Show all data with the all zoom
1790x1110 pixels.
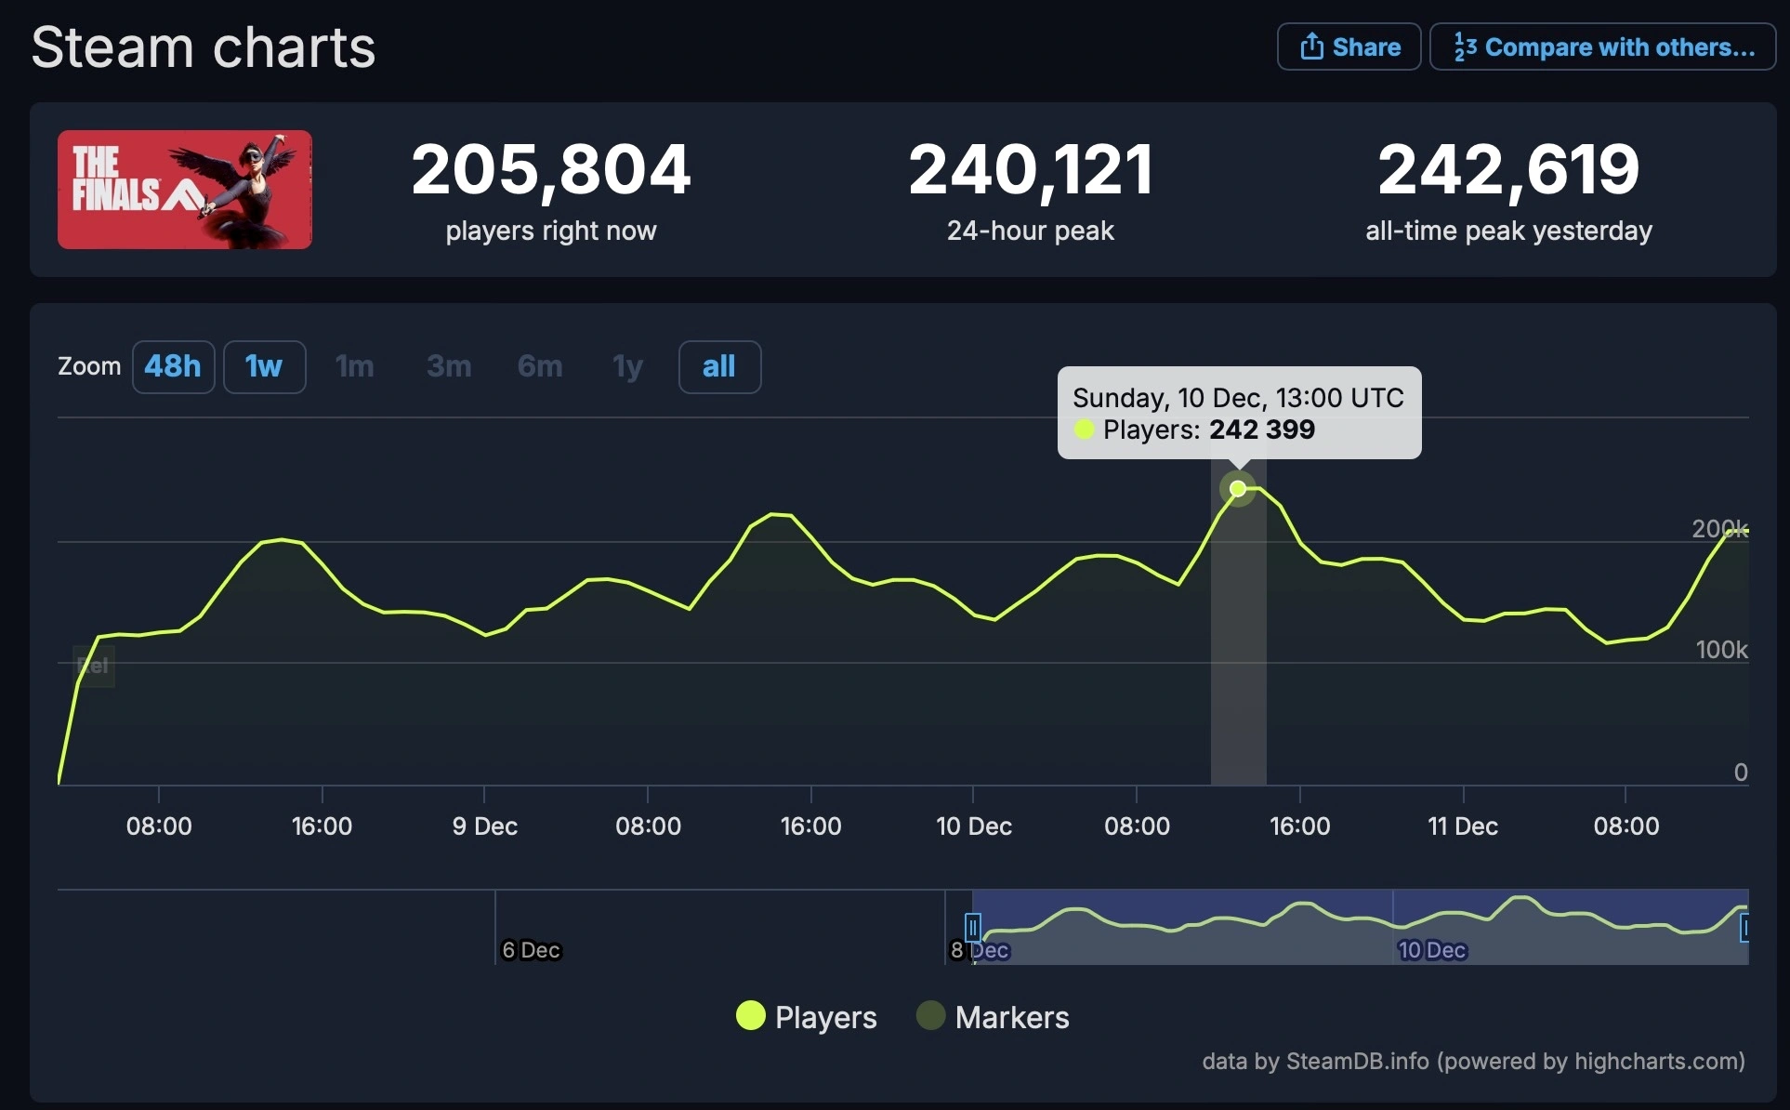719,366
